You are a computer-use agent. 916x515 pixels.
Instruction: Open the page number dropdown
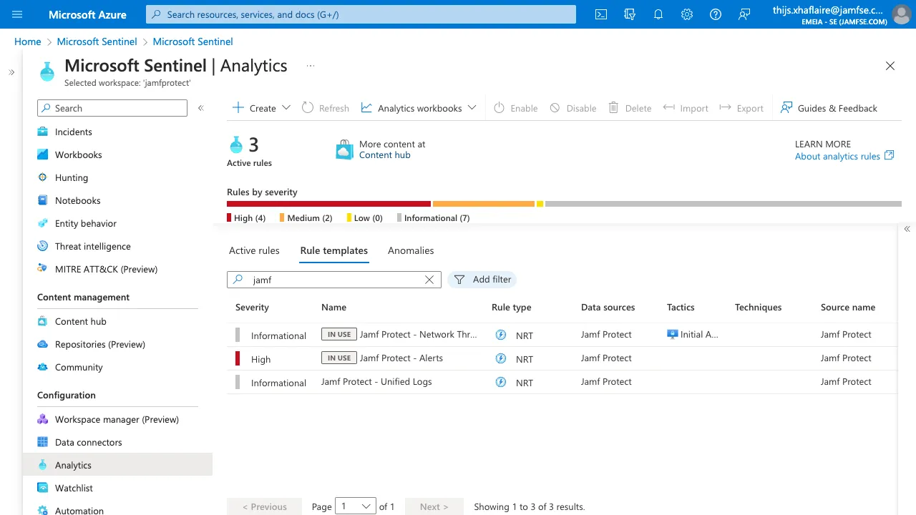[x=356, y=506]
